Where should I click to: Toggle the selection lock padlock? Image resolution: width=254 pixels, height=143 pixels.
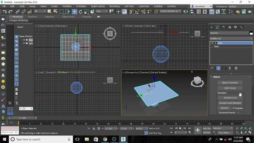(94, 128)
